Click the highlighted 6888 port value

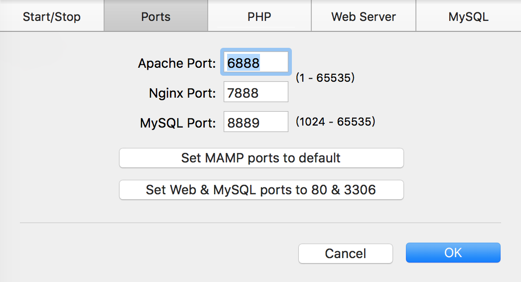pos(244,63)
